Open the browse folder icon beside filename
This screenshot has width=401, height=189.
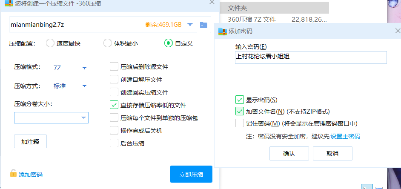[x=203, y=25]
